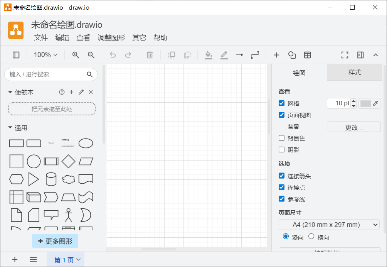Switch to the 绘图 tab
Image resolution: width=387 pixels, height=267 pixels.
pyautogui.click(x=299, y=72)
